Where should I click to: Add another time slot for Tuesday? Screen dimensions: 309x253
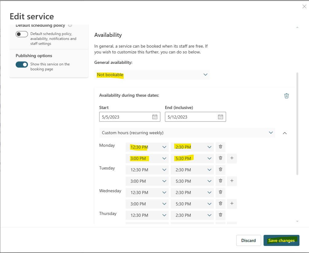tap(232, 181)
